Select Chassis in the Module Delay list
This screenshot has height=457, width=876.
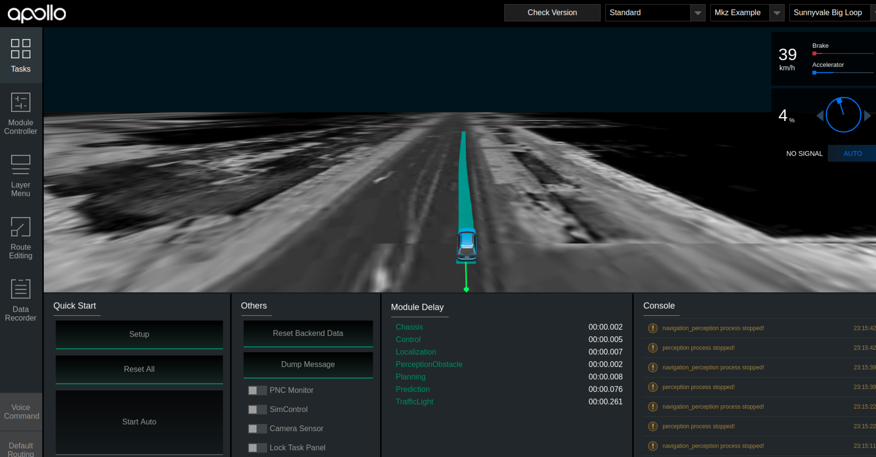pos(409,327)
